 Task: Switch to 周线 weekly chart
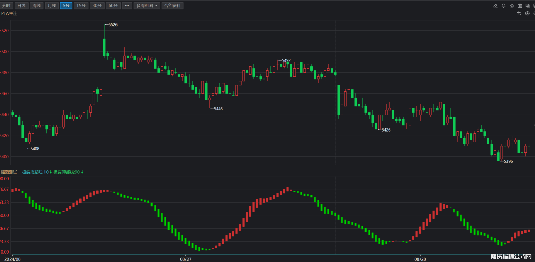[x=37, y=6]
